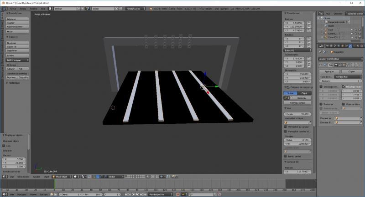Screen dimensions: 365x197
Task: Switch to Toutes les scènes tab
Action: tap(354, 14)
